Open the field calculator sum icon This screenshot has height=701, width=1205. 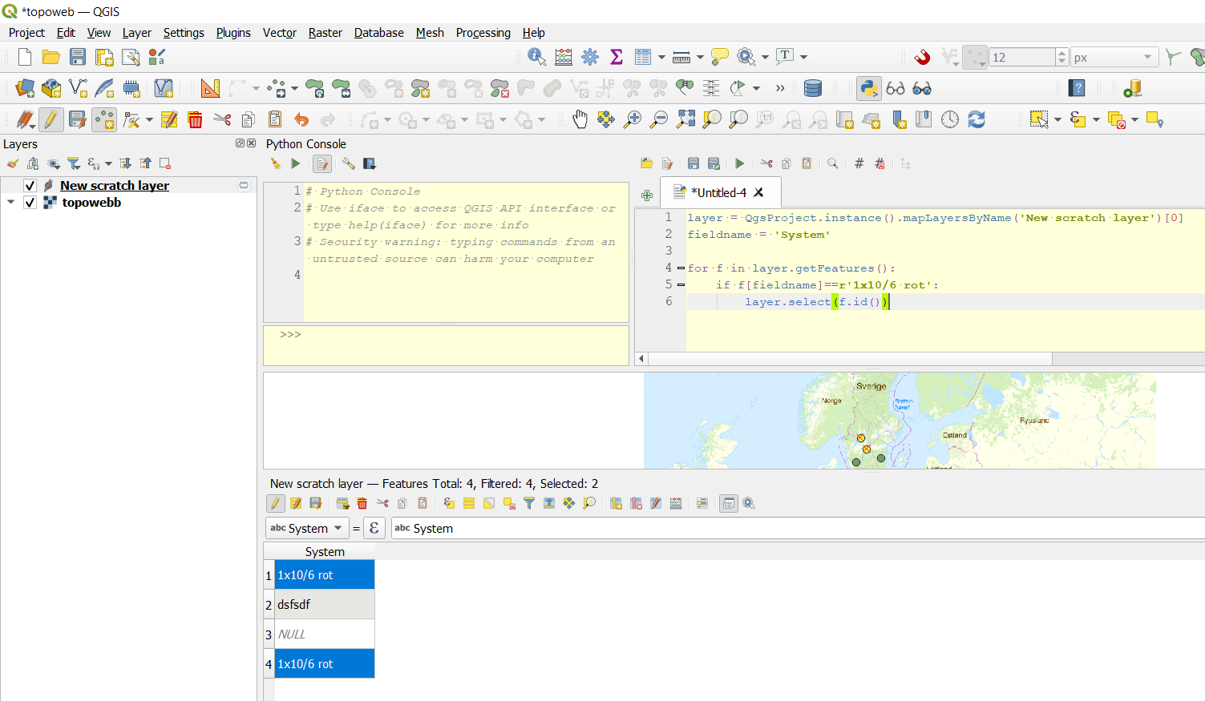[x=617, y=57]
